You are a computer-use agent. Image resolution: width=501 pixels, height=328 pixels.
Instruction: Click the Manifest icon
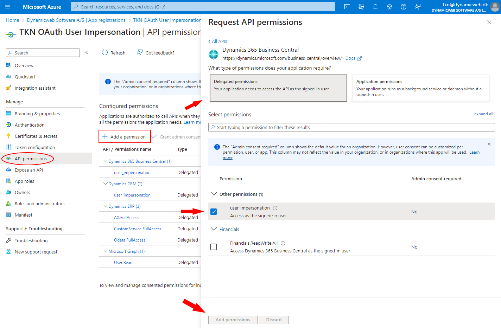click(8, 215)
